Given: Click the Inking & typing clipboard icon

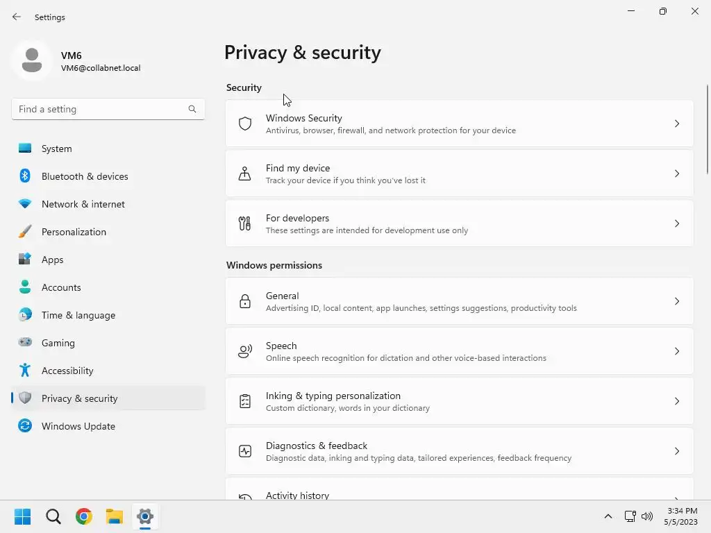Looking at the screenshot, I should [245, 401].
